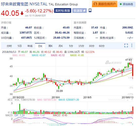Click the share capital value 5.01亿
This screenshot has width=139, height=126.
[x=129, y=33]
